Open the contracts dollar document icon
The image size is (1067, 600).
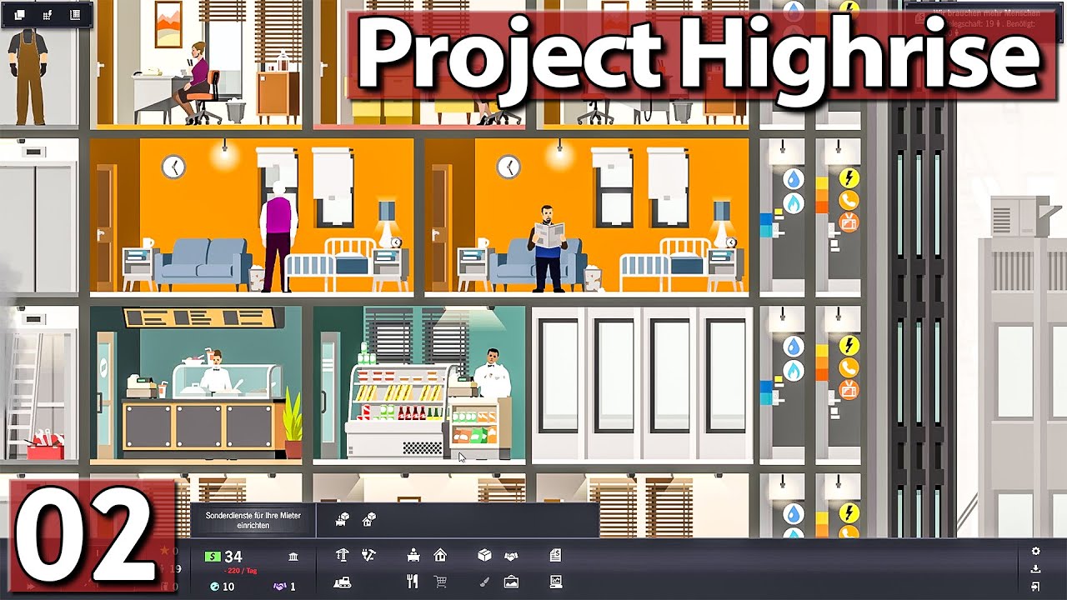(x=556, y=556)
